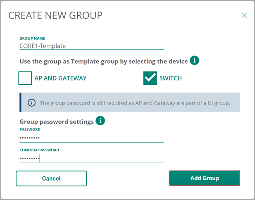Click the info icon beside Template group text
Viewport: 255px width, 200px height.
pos(194,60)
